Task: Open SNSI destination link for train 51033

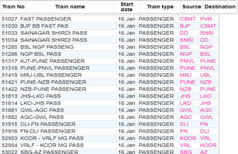Action: pos(207,33)
